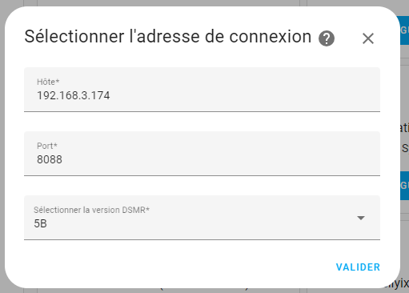The height and width of the screenshot is (293, 409).
Task: Click the top blue button behind the dialog
Action: click(x=404, y=30)
